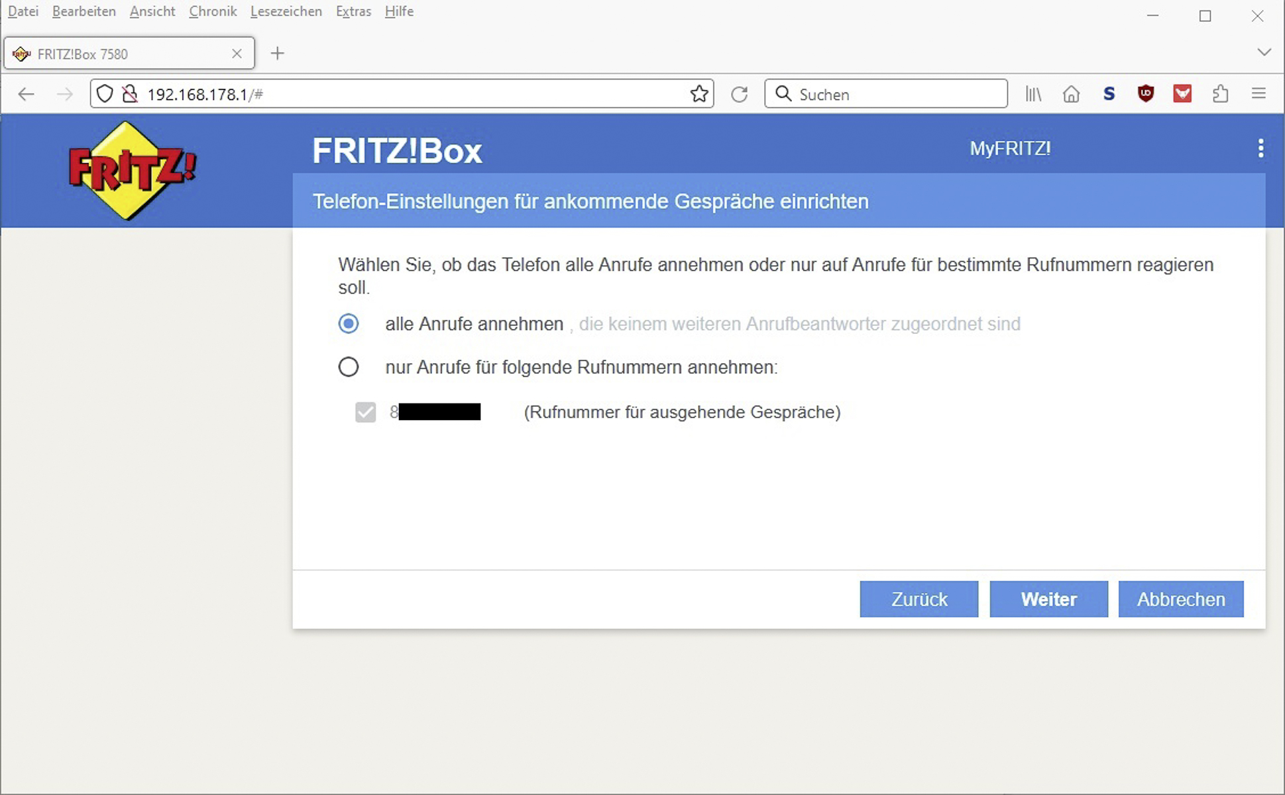
Task: Click '(Rufnummer für ausgehende Gespräche)' text
Action: tap(682, 412)
